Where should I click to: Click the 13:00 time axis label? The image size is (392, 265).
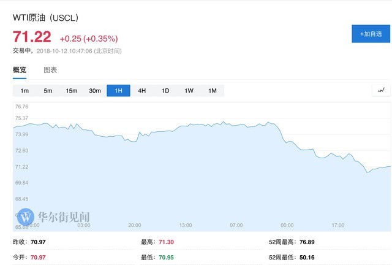(186, 225)
